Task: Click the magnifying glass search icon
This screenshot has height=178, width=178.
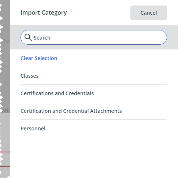Action: tap(28, 37)
